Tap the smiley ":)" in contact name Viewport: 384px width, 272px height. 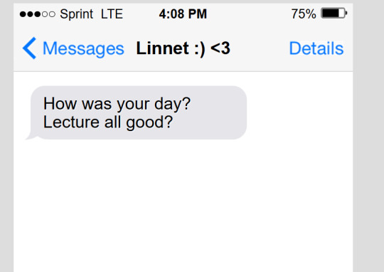point(200,49)
